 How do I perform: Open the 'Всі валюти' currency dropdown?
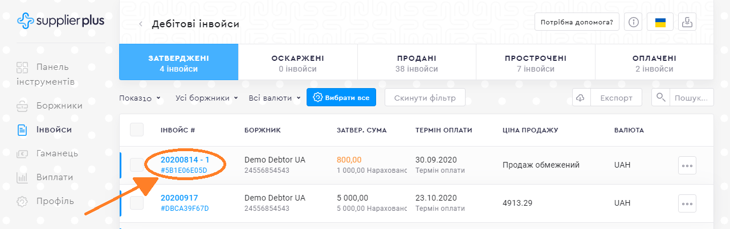tap(275, 98)
